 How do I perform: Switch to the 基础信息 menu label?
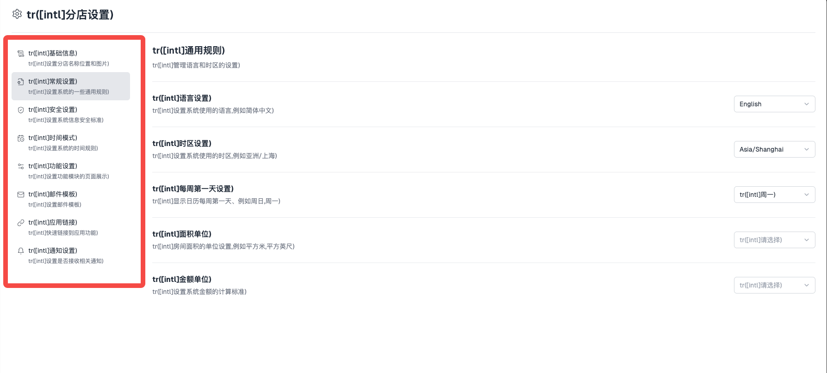[53, 53]
